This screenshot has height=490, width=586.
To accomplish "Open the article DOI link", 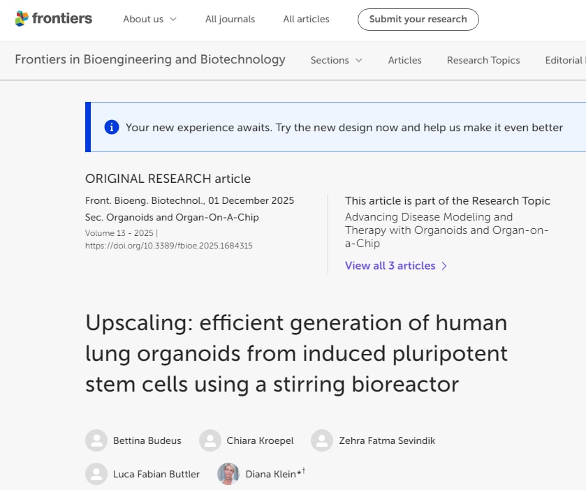I will pos(168,246).
